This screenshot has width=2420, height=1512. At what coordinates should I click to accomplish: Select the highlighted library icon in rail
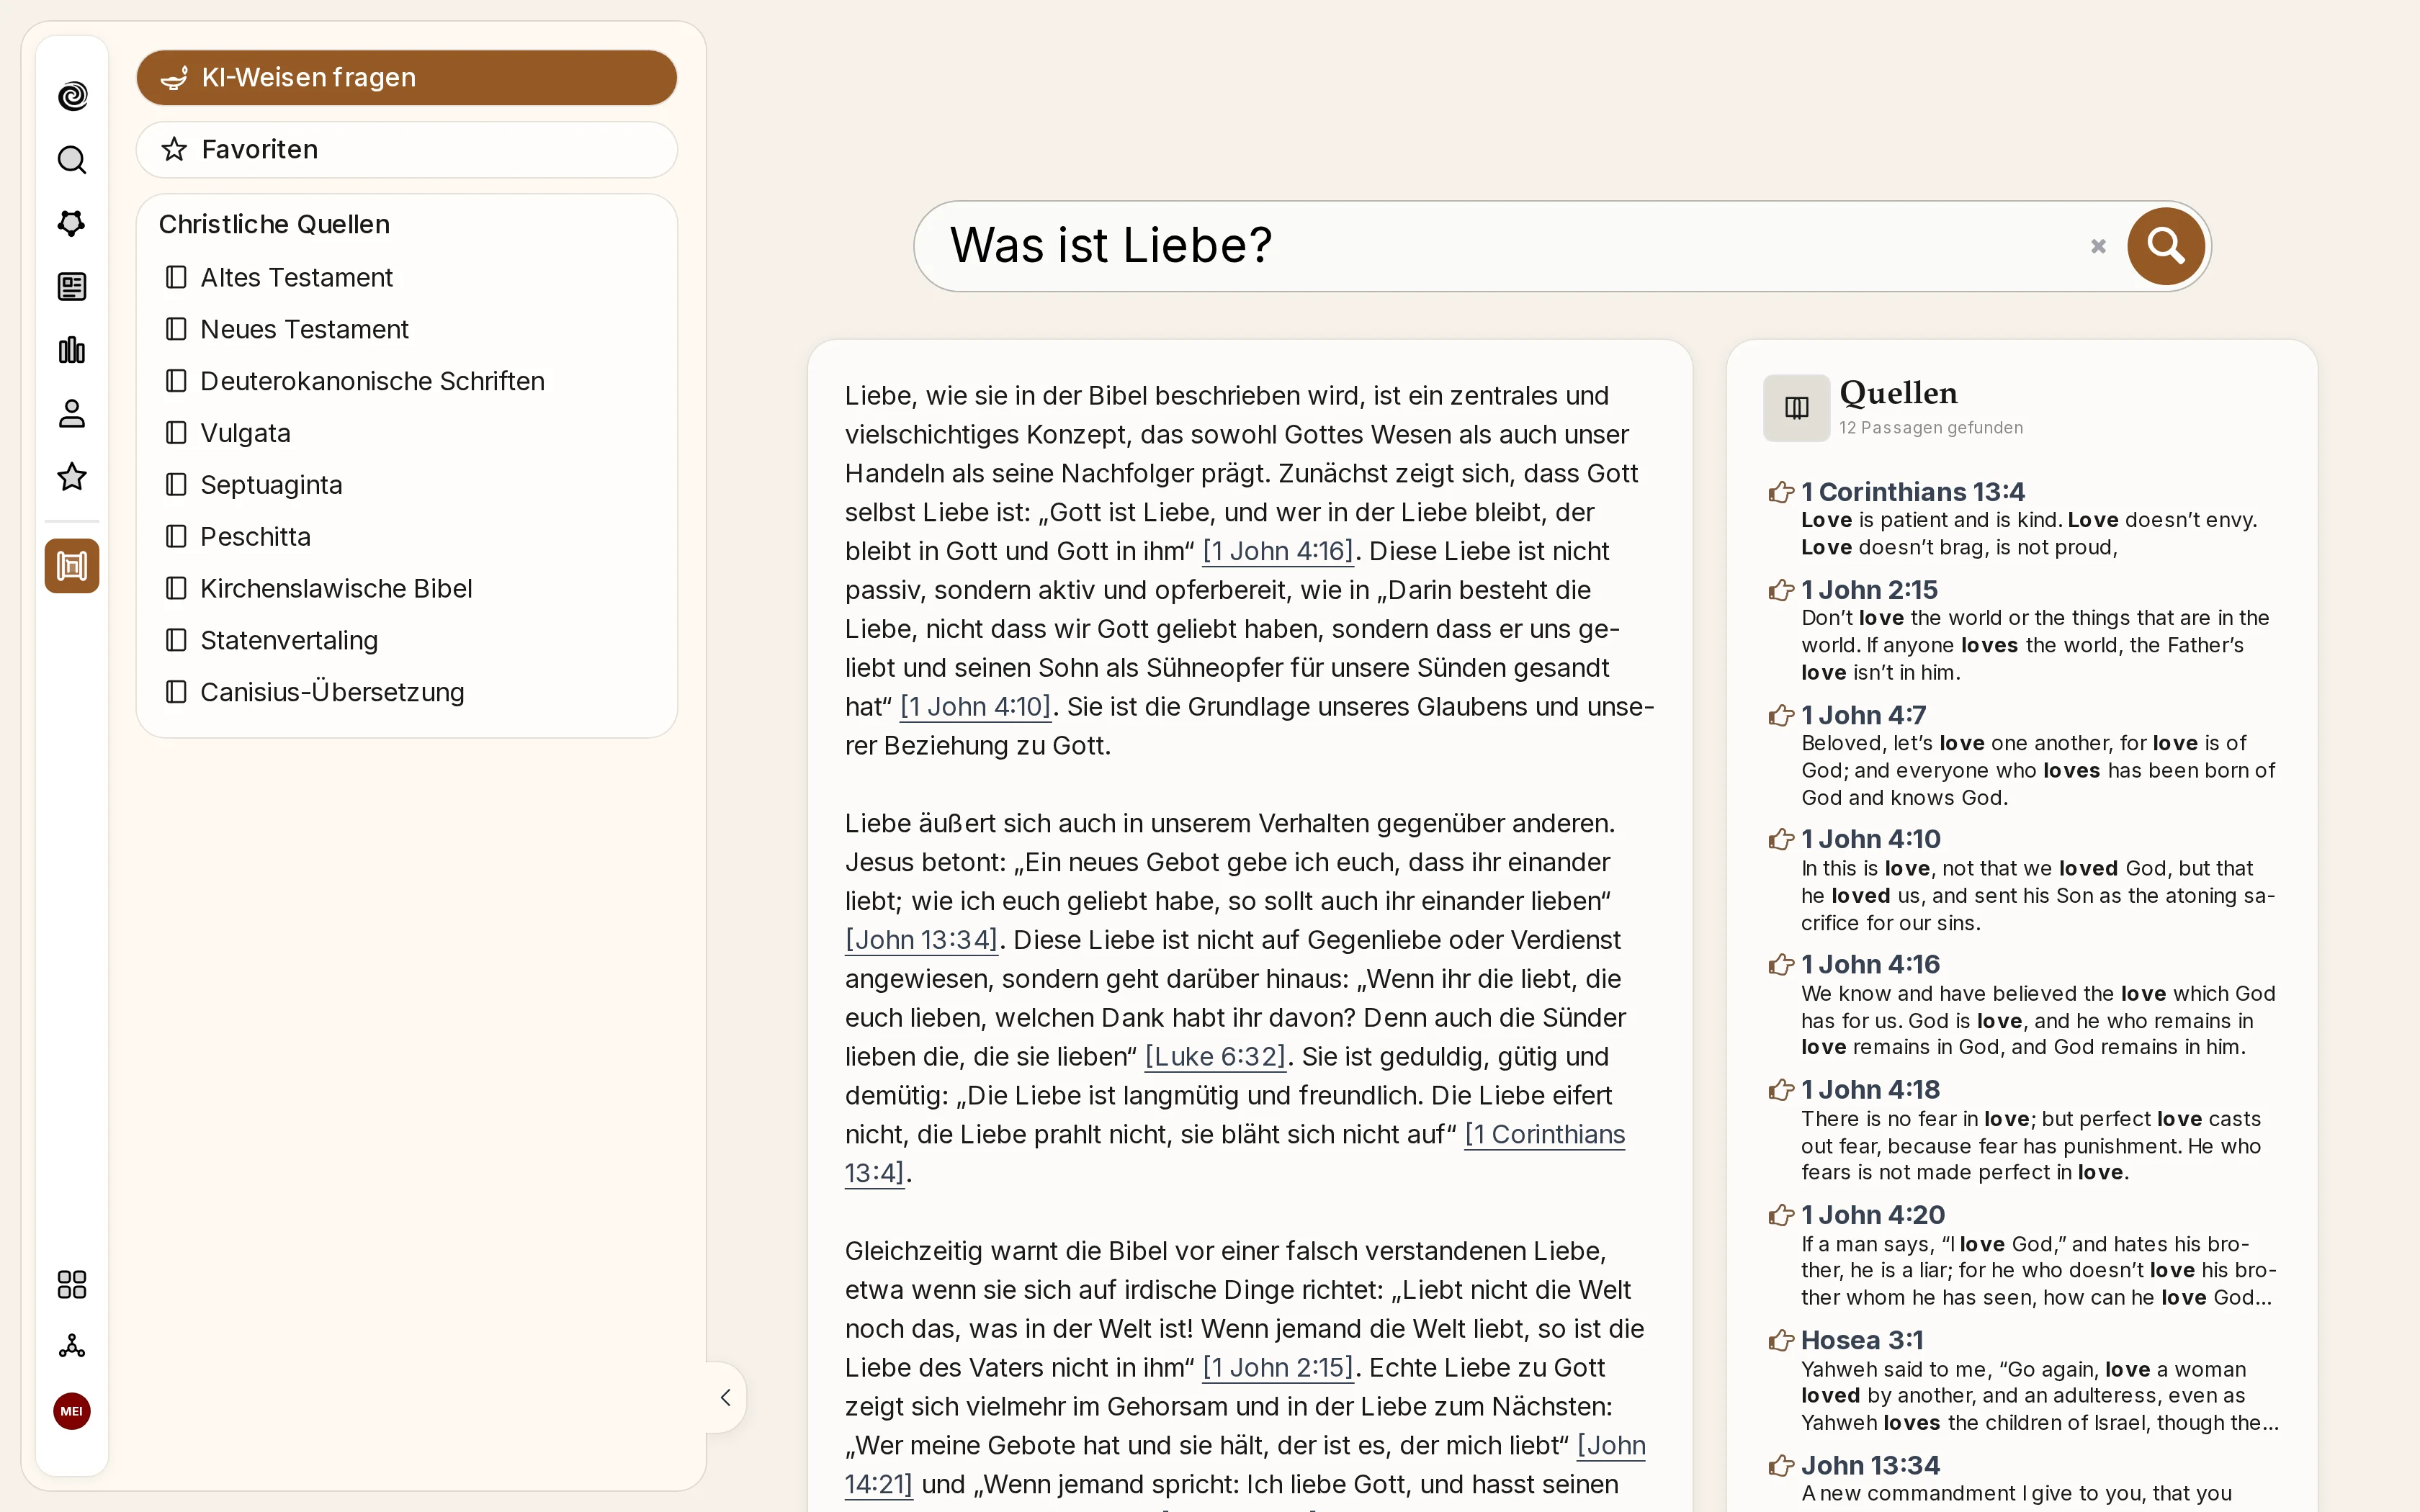[72, 566]
